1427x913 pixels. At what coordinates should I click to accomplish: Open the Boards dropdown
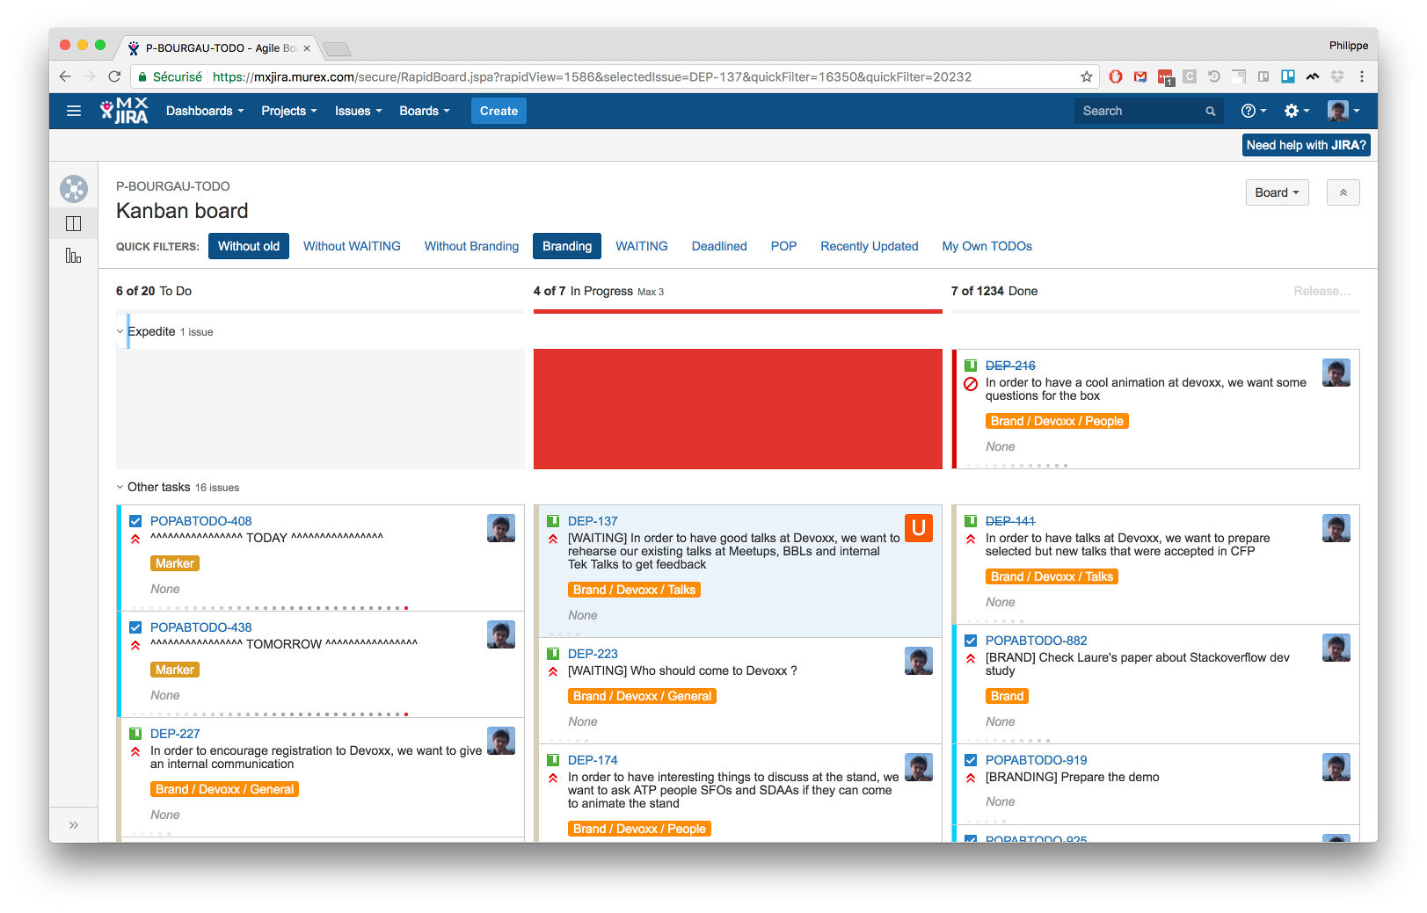tap(425, 111)
